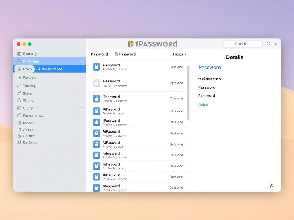Click the search magnifier icon
Viewport: 294px width, 220px height.
point(268,44)
